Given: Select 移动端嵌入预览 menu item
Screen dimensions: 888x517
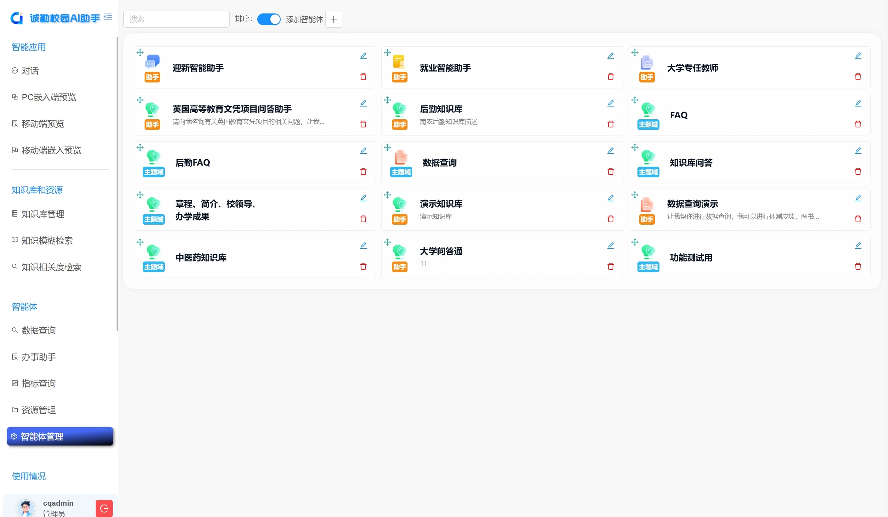Looking at the screenshot, I should pyautogui.click(x=51, y=150).
